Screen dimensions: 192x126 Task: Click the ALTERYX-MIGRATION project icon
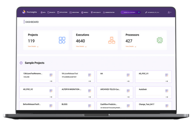(90, 91)
